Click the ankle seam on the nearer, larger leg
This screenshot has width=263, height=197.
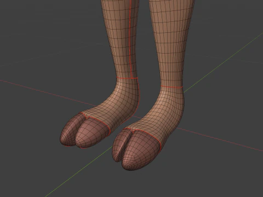tap(172, 86)
